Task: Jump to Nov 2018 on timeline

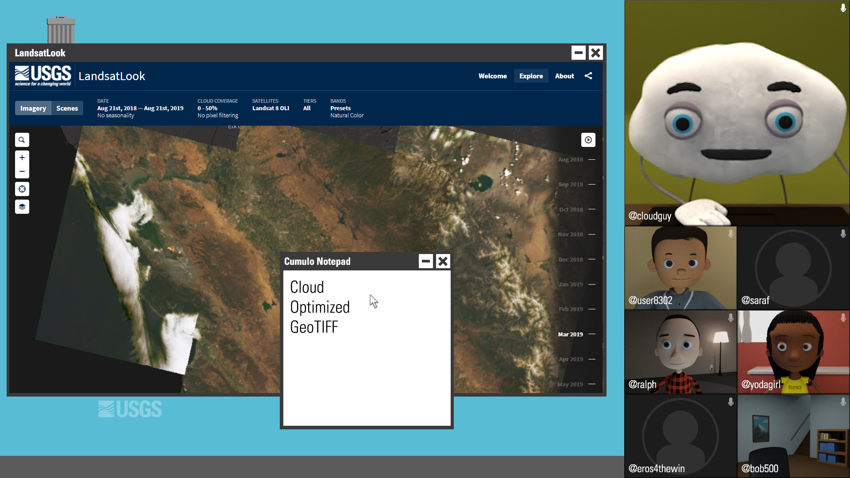Action: coord(576,235)
